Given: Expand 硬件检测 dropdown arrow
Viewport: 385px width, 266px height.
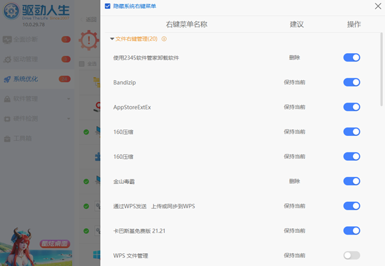Looking at the screenshot, I should coord(69,119).
